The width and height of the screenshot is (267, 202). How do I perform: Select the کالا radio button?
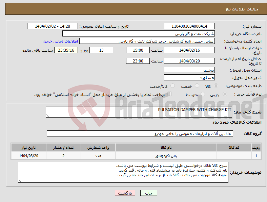click(x=216, y=86)
